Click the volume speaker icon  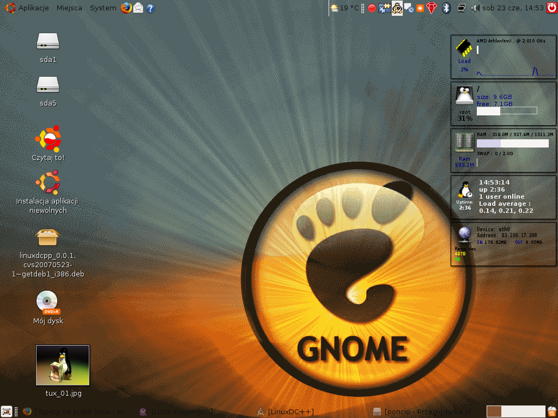pyautogui.click(x=475, y=8)
